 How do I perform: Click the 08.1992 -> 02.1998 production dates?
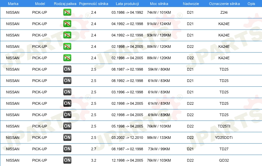click(127, 81)
